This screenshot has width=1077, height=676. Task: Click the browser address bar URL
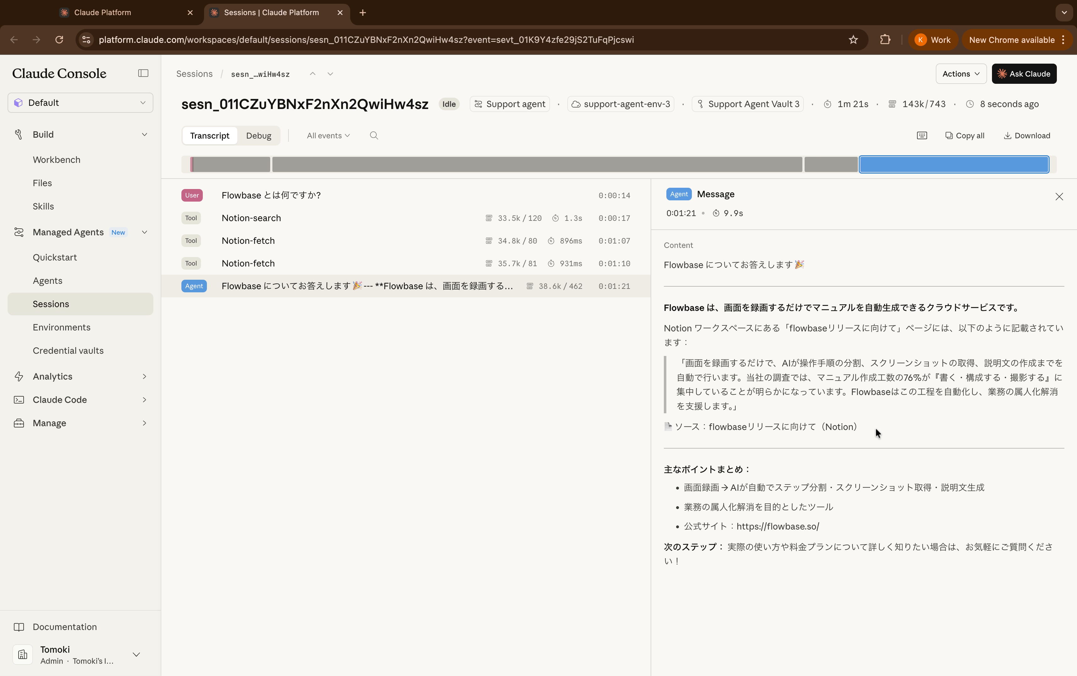coord(366,40)
